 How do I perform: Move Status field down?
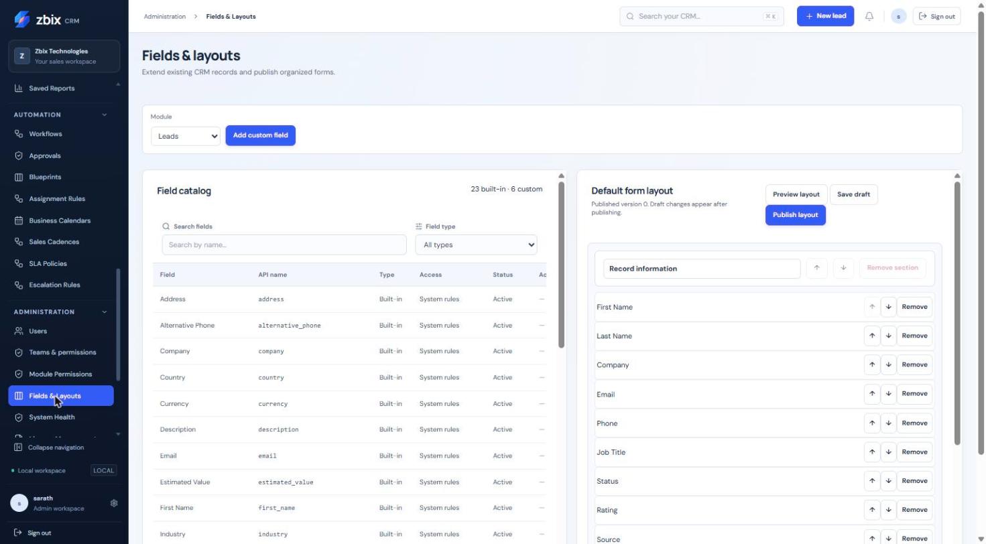click(x=888, y=480)
